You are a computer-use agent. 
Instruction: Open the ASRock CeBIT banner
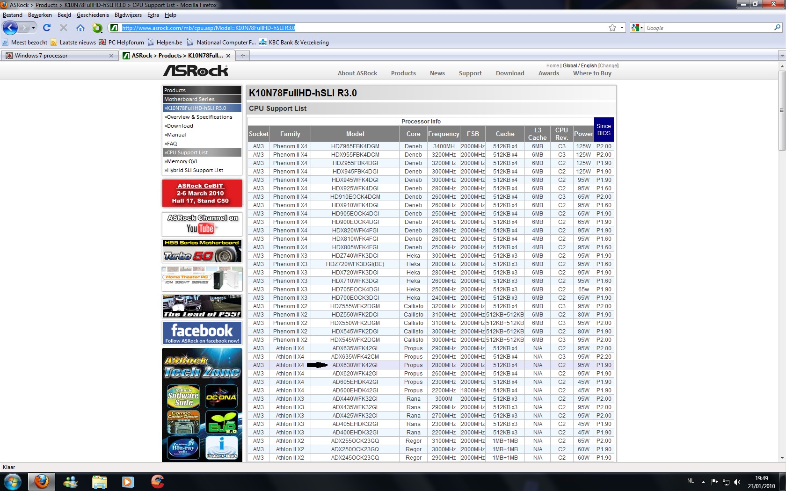202,193
